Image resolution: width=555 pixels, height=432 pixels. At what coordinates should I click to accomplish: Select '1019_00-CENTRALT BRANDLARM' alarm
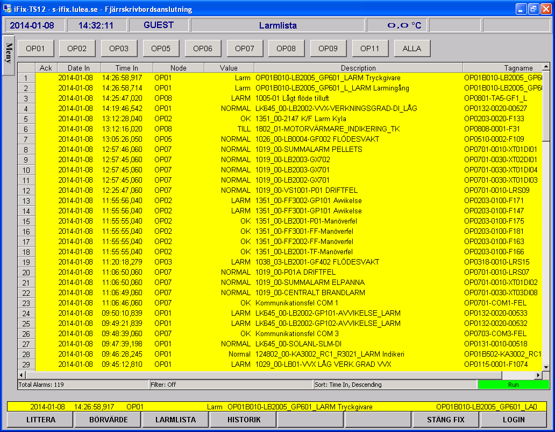(x=280, y=292)
